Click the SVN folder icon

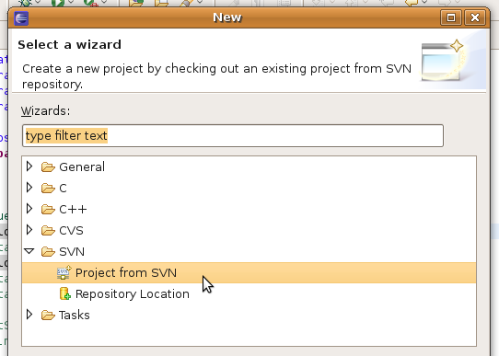coord(48,251)
